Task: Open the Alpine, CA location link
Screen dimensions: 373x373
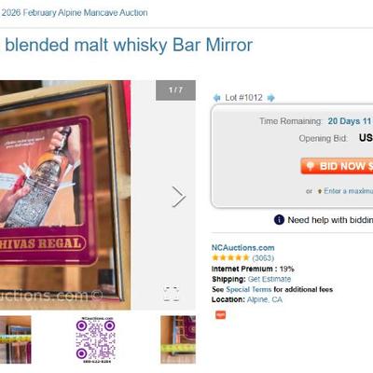Action: 265,299
